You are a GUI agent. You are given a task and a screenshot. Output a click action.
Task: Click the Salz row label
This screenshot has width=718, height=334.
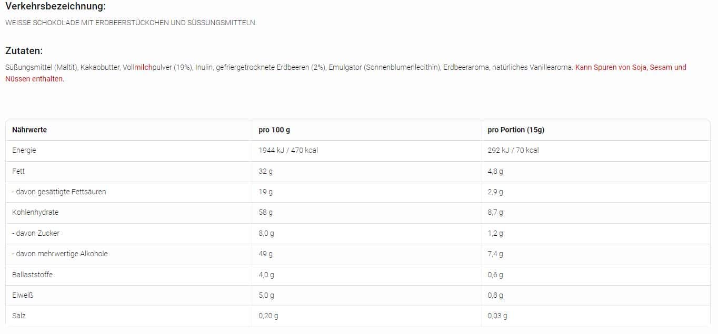tap(19, 316)
